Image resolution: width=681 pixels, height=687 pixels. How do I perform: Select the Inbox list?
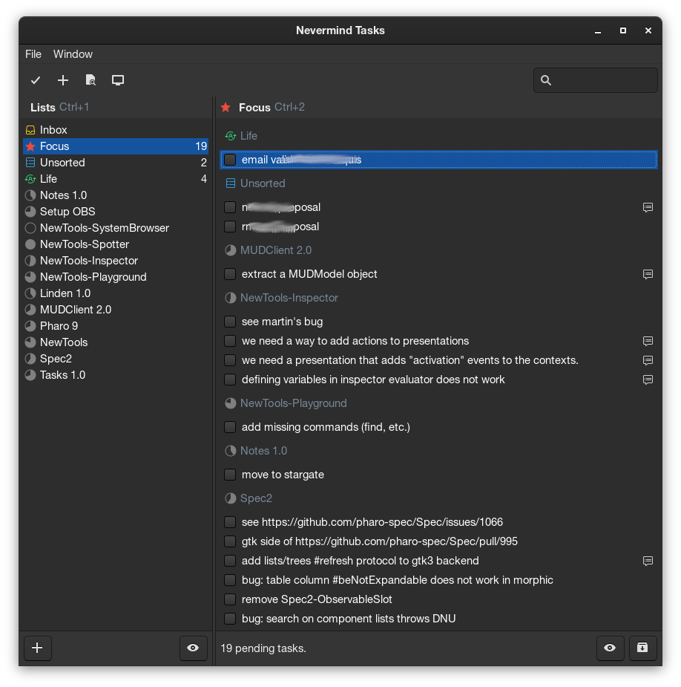click(x=116, y=130)
